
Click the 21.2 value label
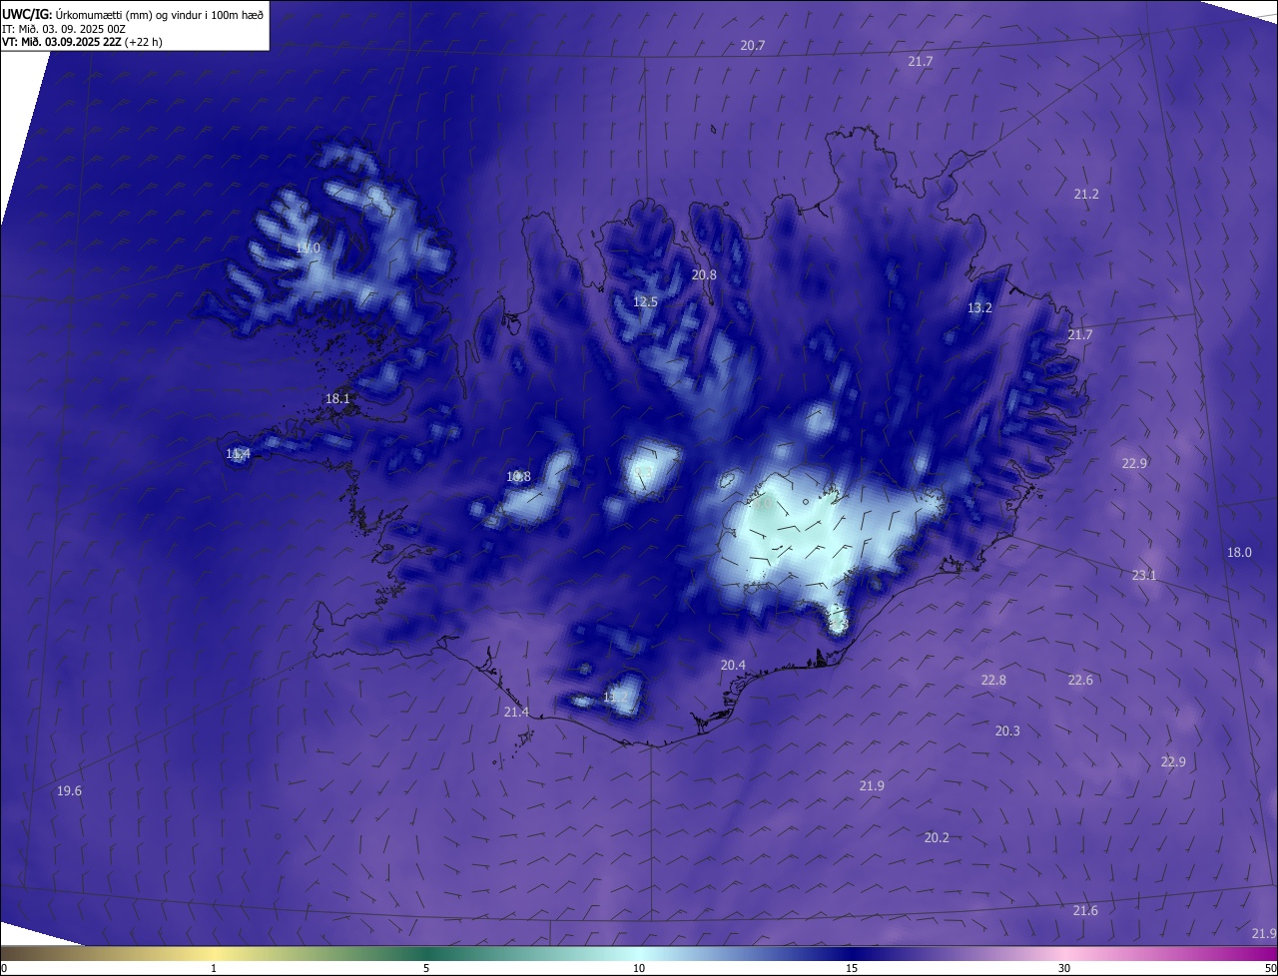(x=1086, y=194)
